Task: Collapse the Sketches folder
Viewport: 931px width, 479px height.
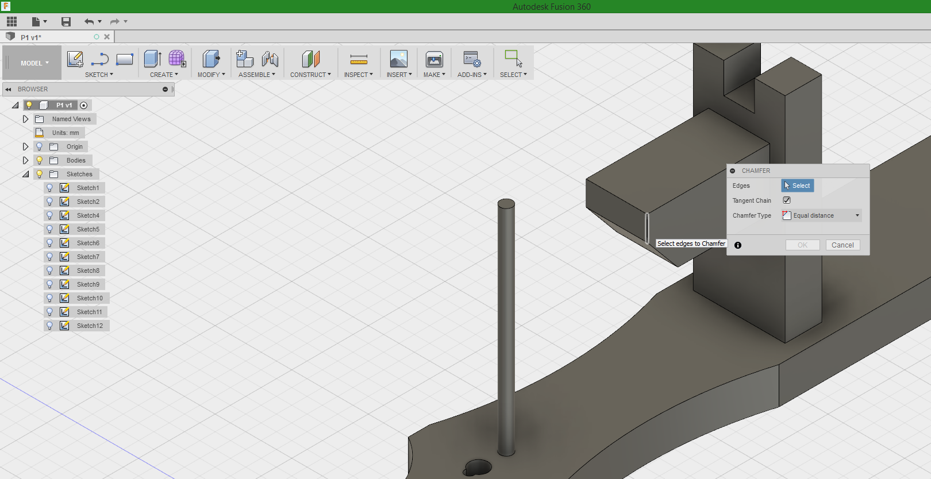Action: [26, 174]
